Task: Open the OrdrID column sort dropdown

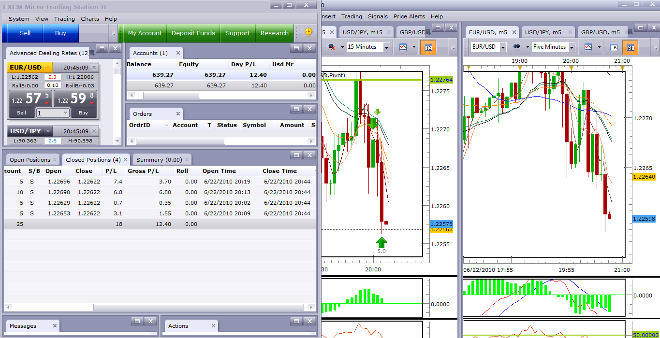Action: (167, 126)
